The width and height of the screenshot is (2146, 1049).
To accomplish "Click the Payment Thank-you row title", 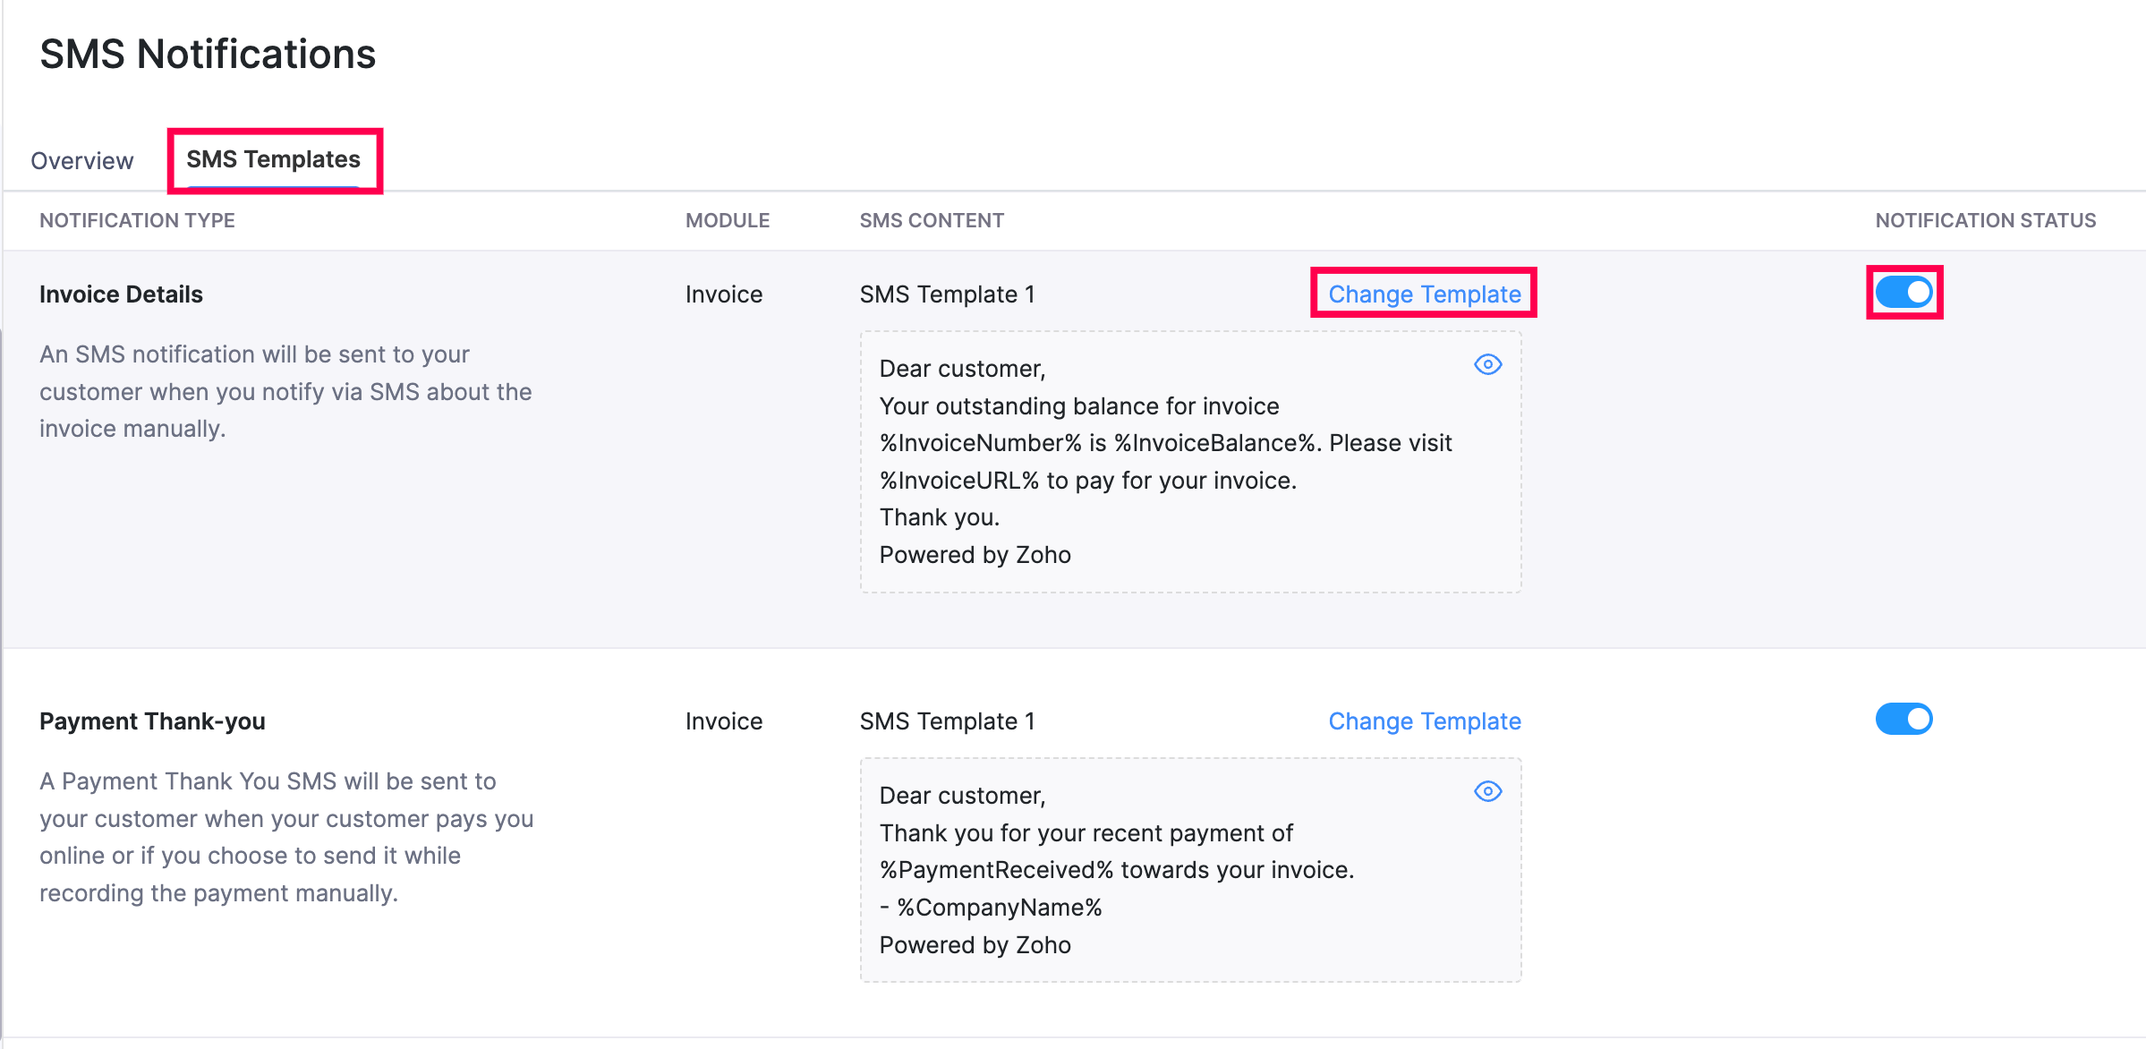I will pos(152,721).
